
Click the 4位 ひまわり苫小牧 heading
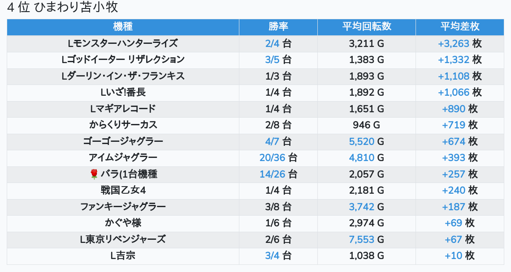coord(63,8)
